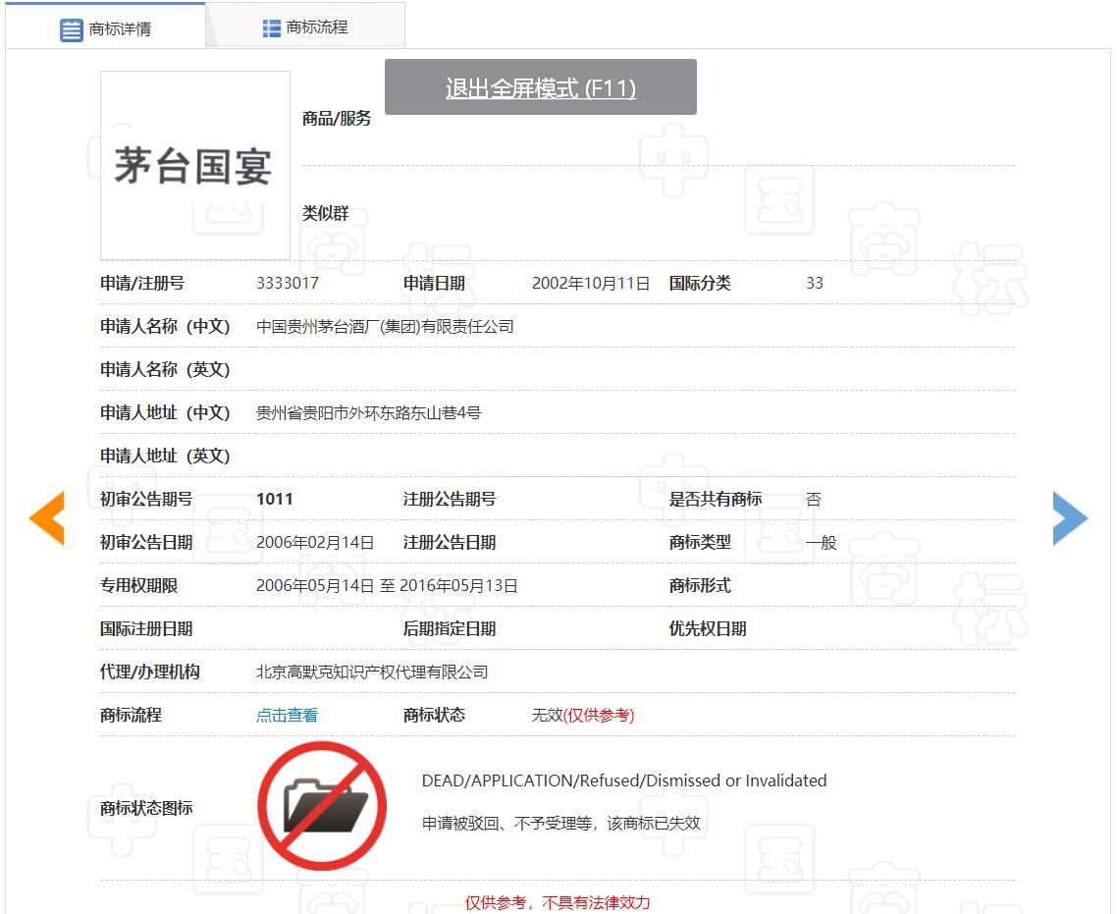Click the 代理/办理机构 label

[x=150, y=672]
